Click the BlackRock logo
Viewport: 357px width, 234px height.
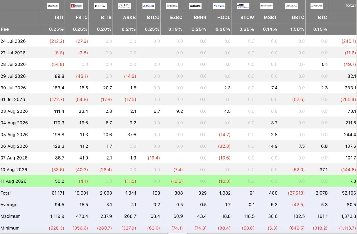(x=53, y=6)
